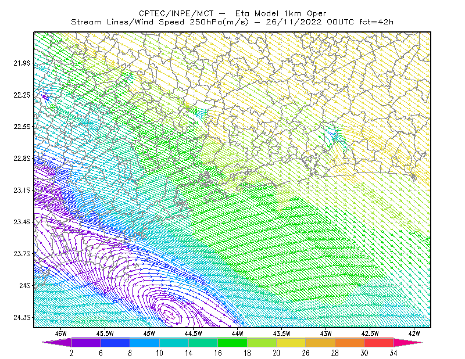Click the colorbar label 30
The image size is (465, 359).
364,353
